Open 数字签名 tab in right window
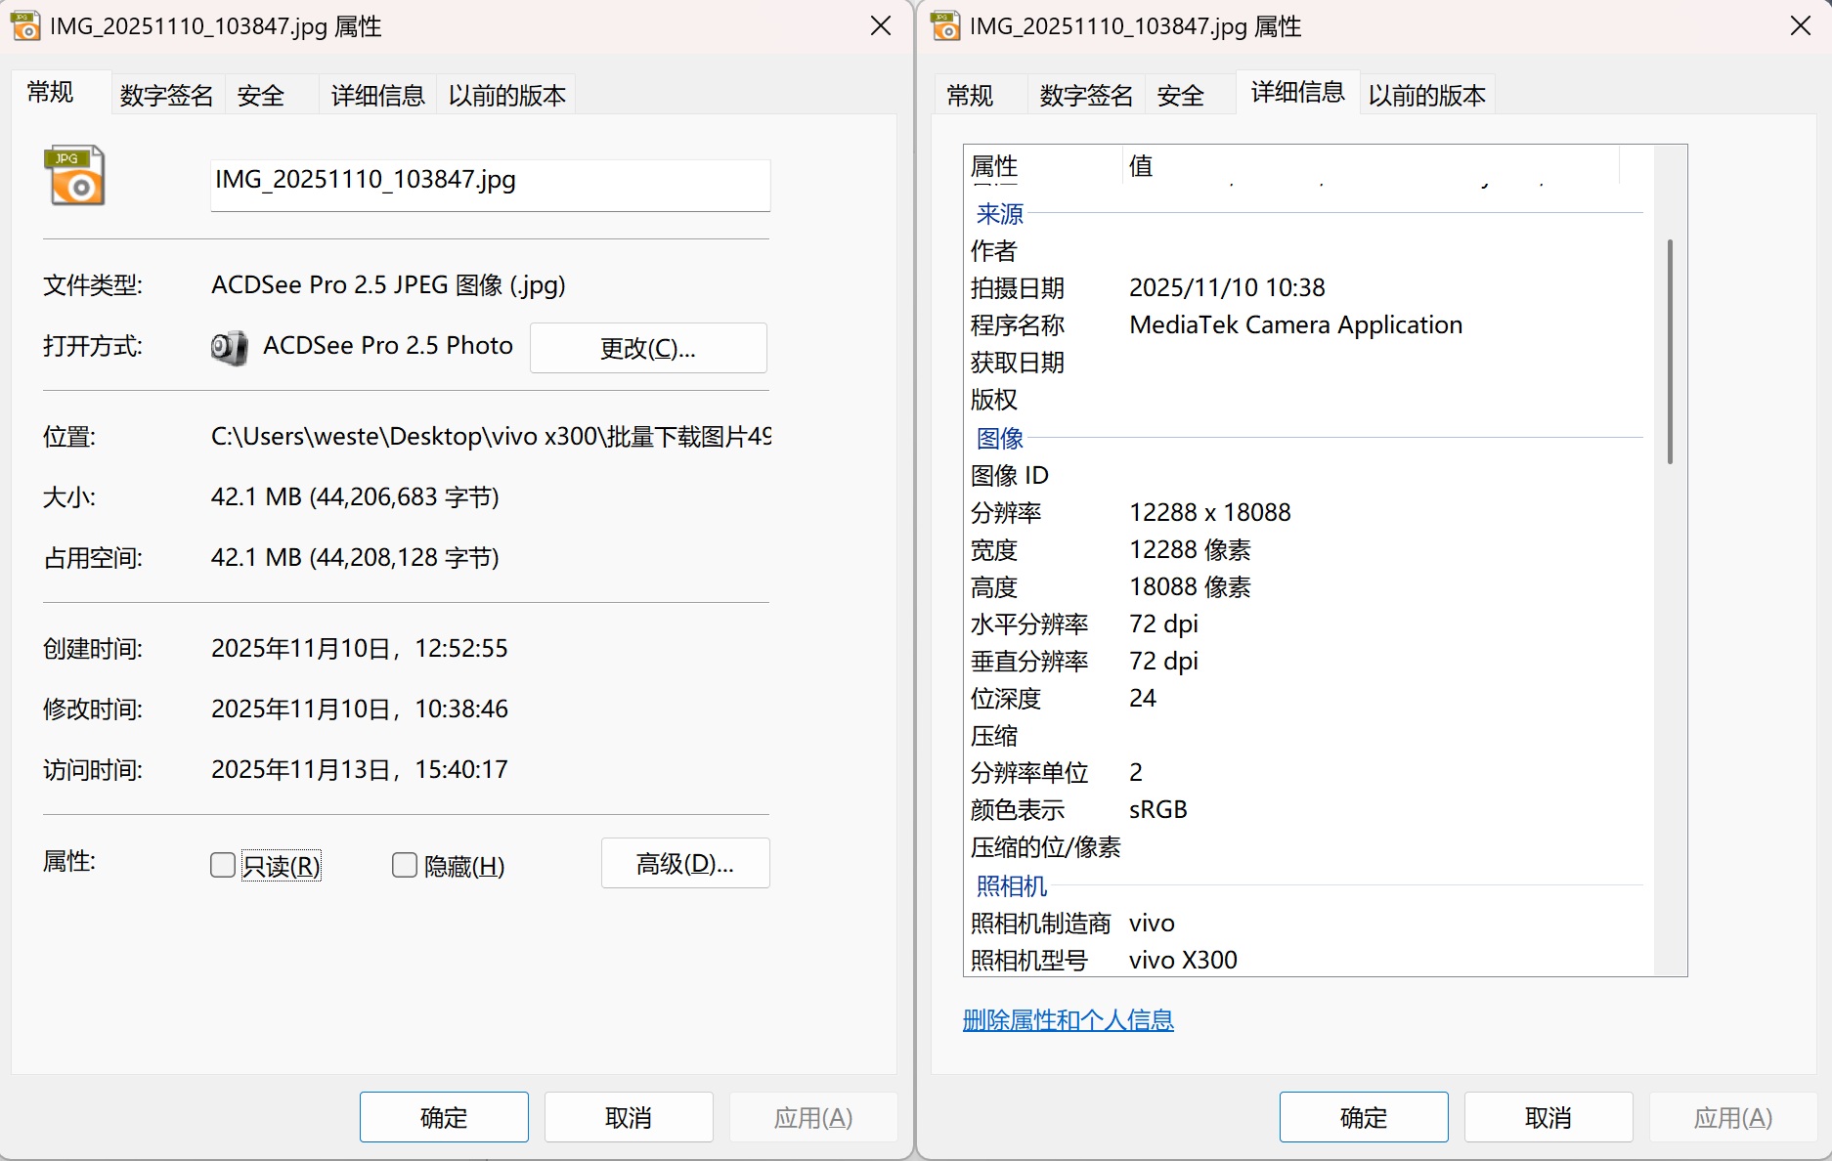This screenshot has height=1161, width=1832. click(x=1087, y=95)
